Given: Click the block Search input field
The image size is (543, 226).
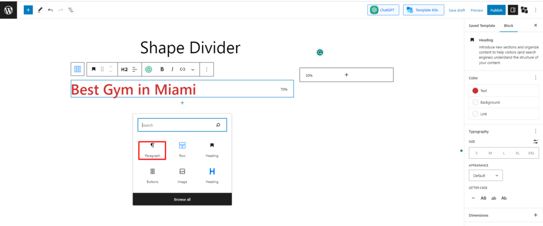Looking at the screenshot, I should tap(182, 125).
